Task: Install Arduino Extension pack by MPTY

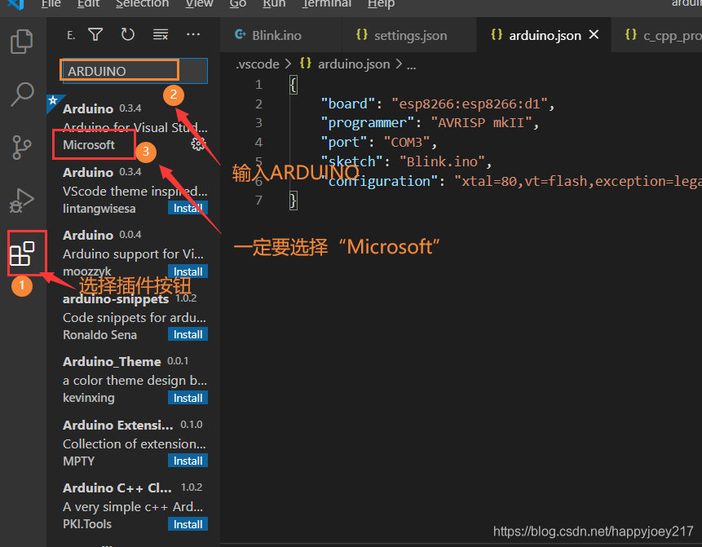Action: (188, 461)
